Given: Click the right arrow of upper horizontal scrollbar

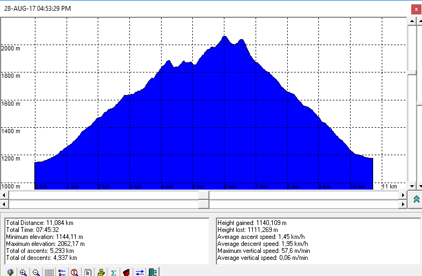Looking at the screenshot, I should (404, 195).
